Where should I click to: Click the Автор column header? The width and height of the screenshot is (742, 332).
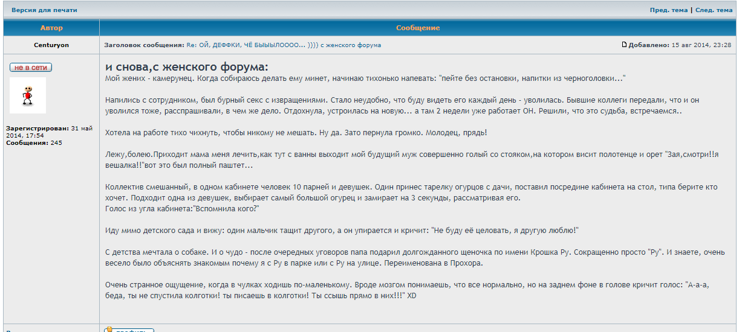pos(51,28)
